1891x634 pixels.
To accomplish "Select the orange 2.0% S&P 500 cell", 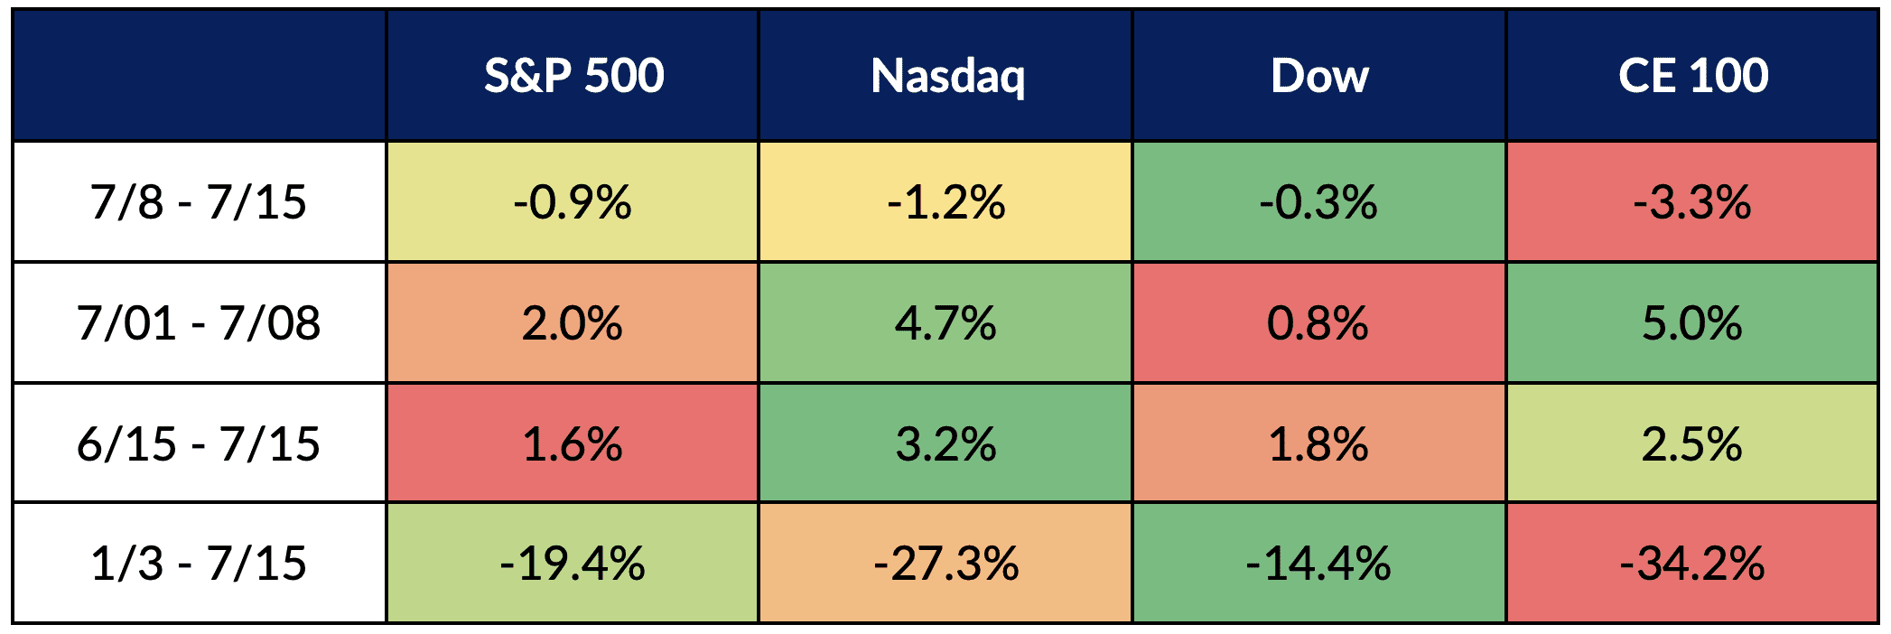I will click(x=573, y=322).
